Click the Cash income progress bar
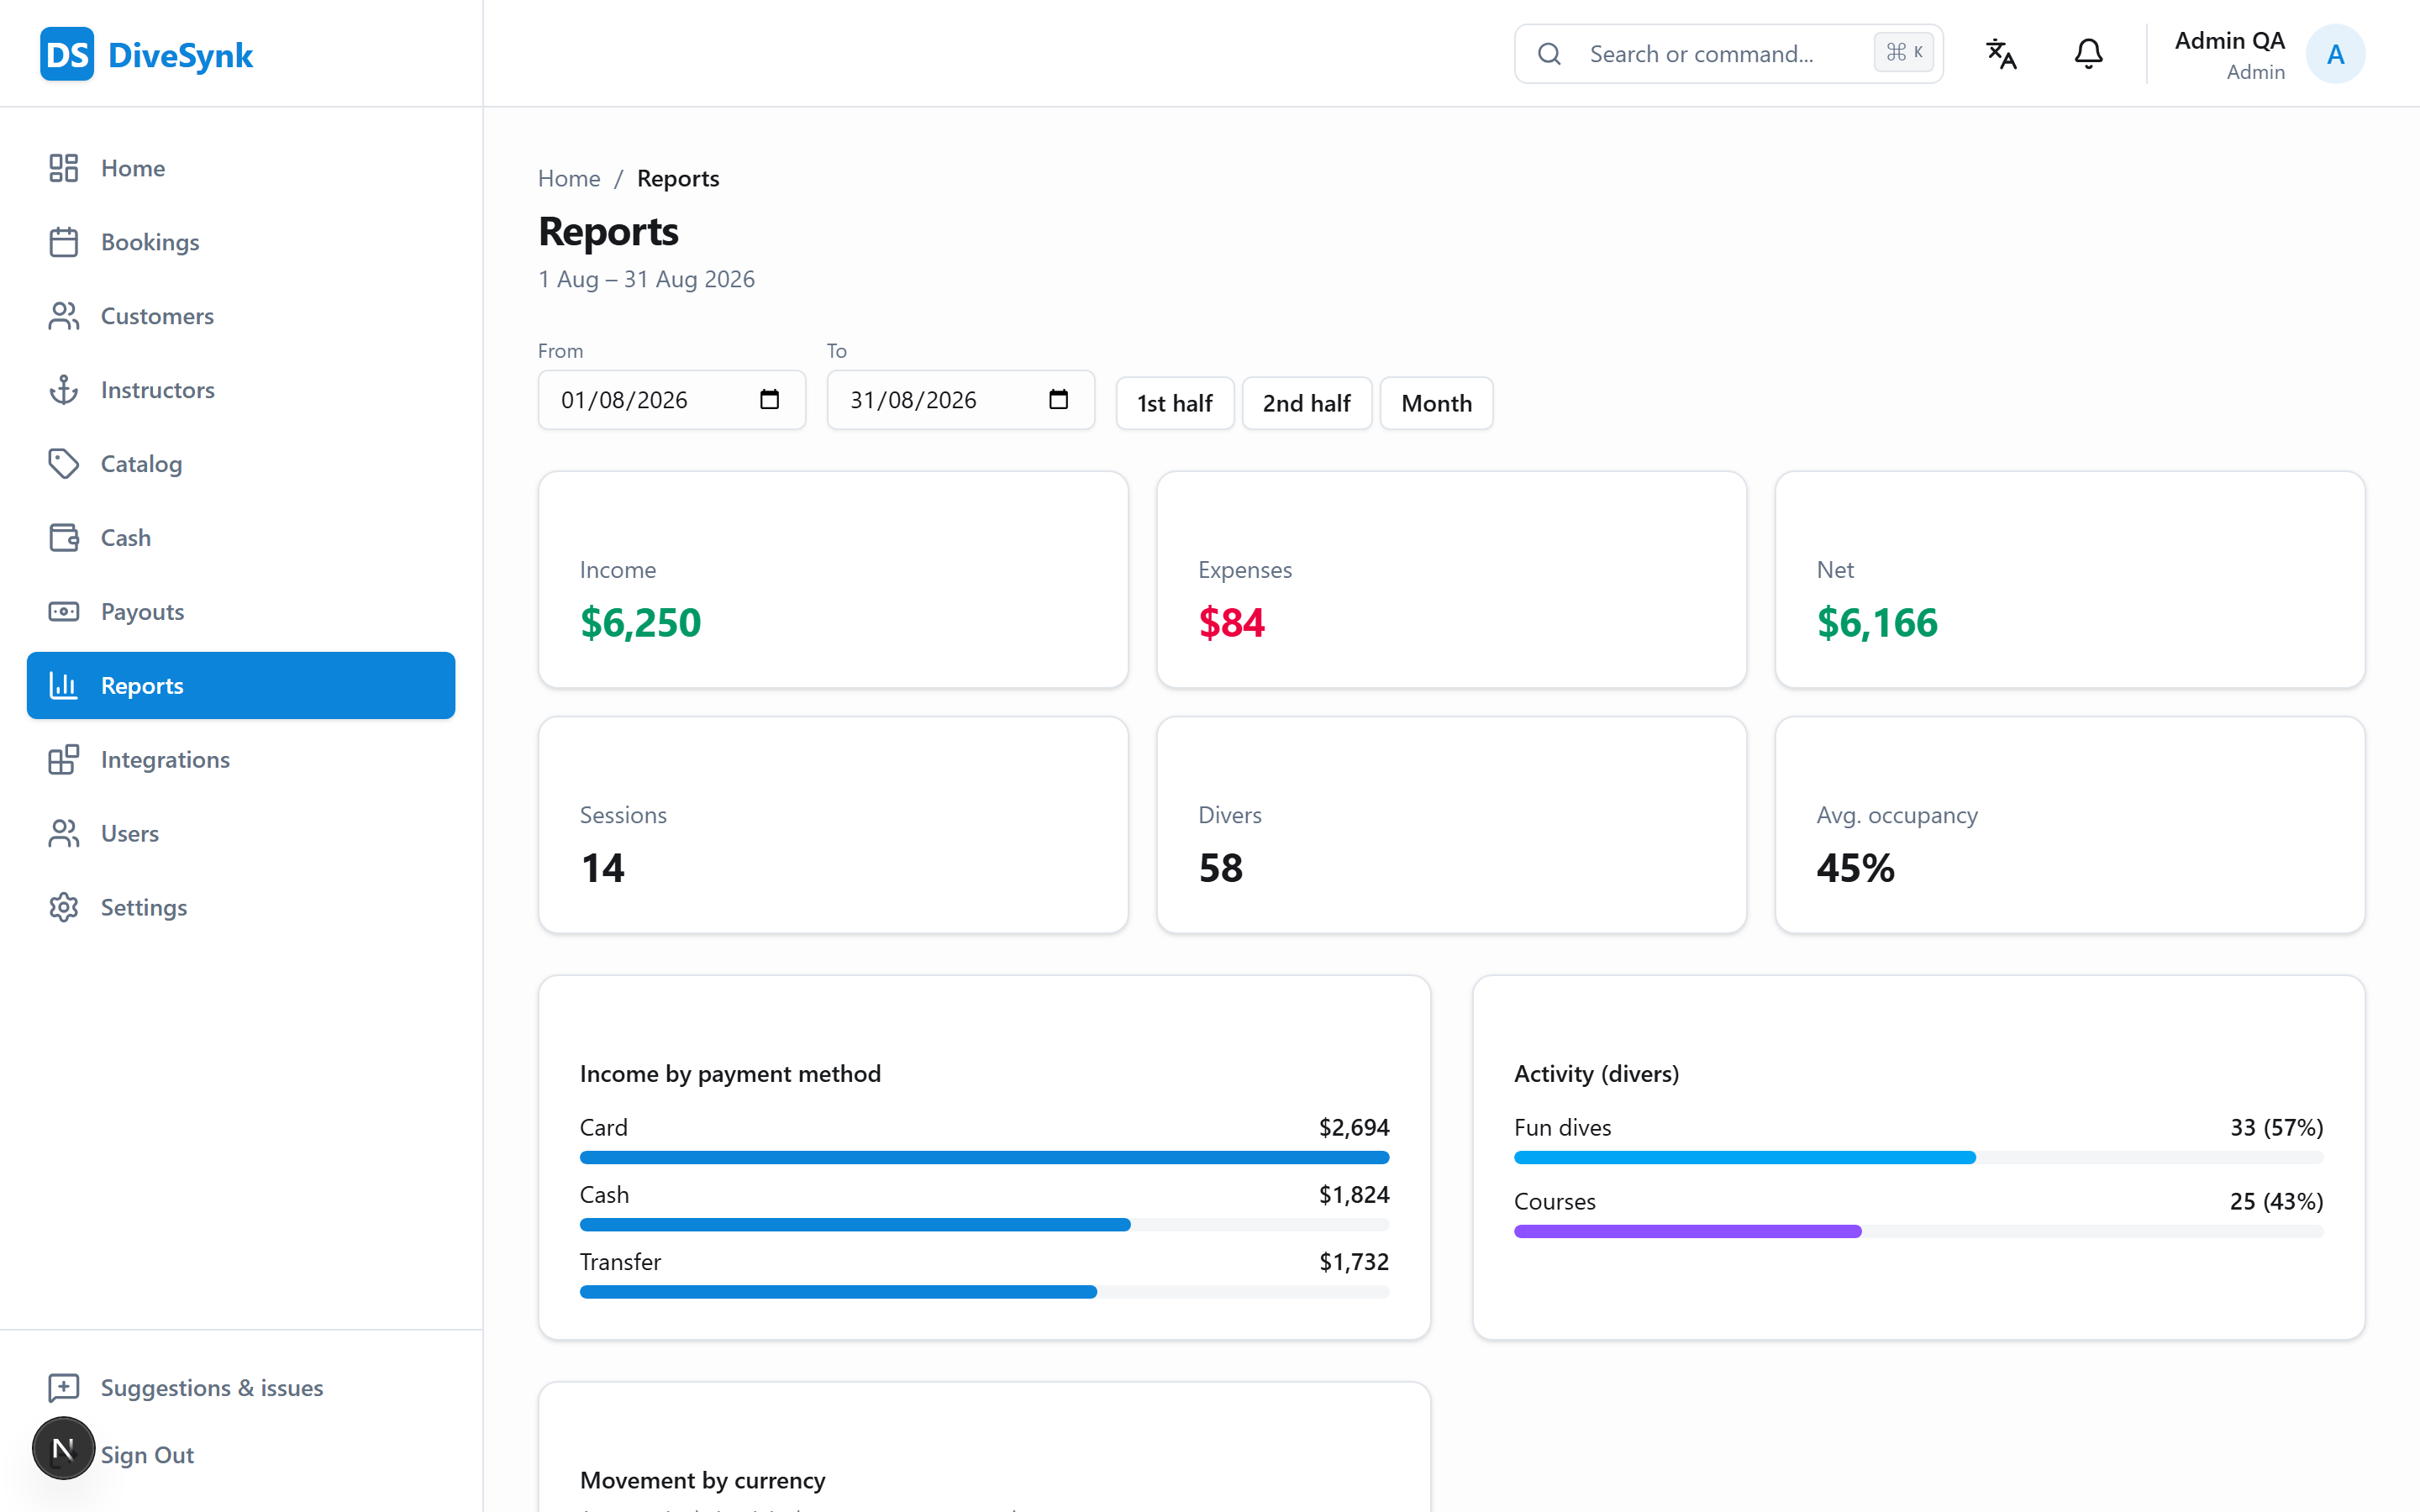This screenshot has width=2420, height=1512. coord(855,1225)
